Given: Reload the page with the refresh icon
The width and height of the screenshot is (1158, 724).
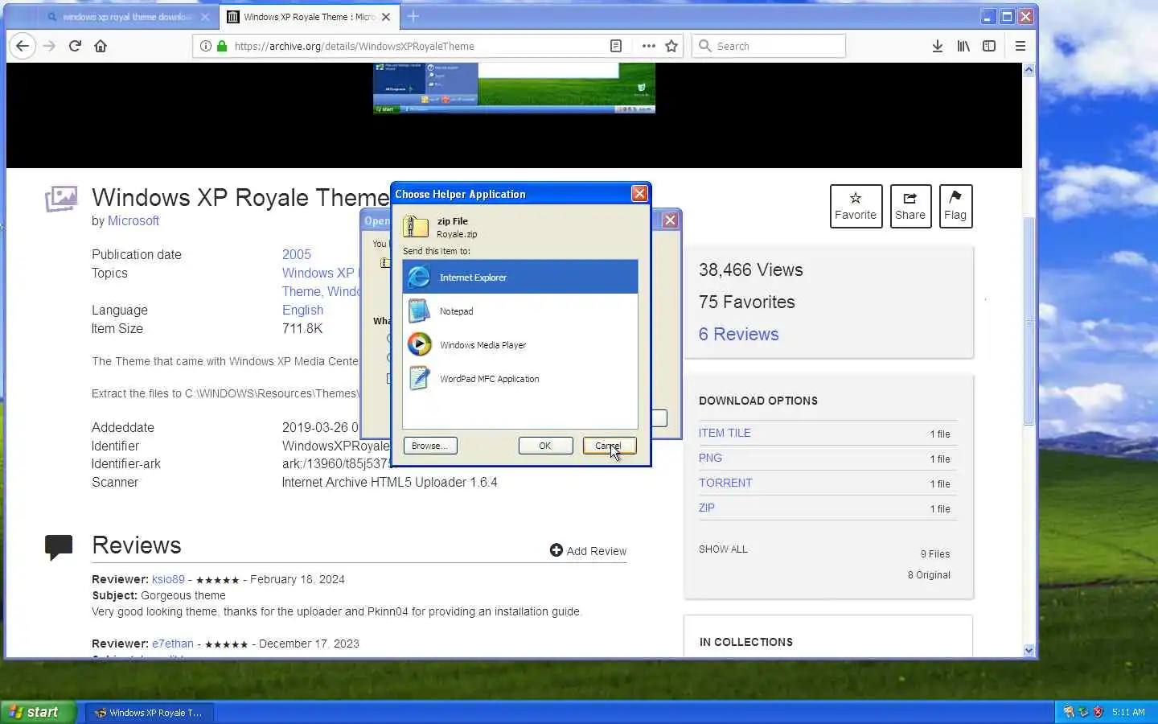Looking at the screenshot, I should [75, 46].
